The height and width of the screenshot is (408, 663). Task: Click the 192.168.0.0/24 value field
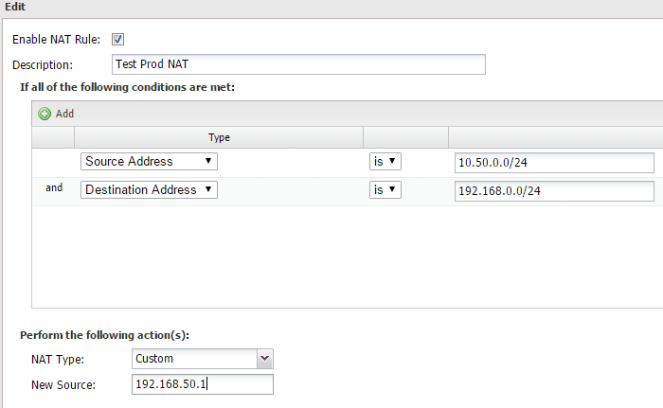pos(554,191)
